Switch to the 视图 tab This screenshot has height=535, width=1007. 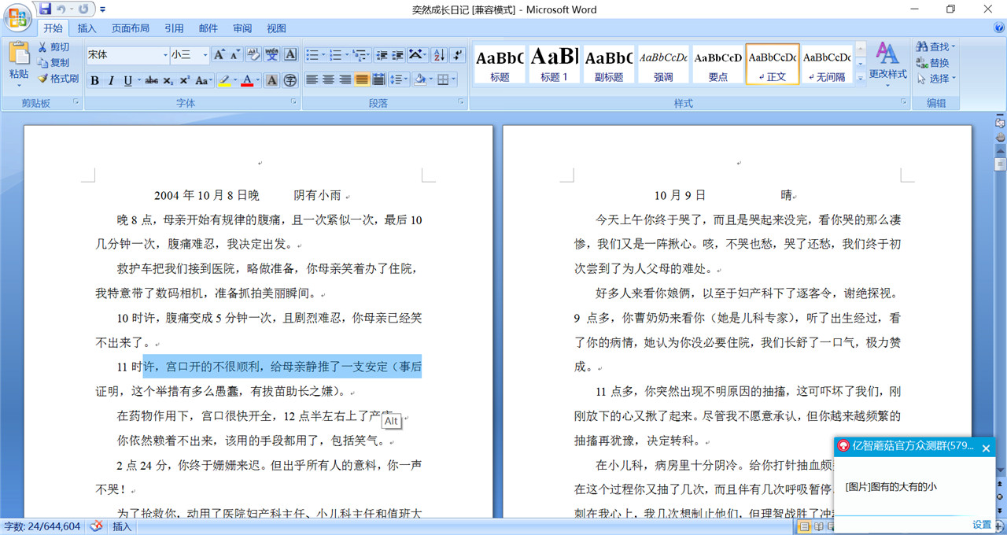(x=276, y=28)
